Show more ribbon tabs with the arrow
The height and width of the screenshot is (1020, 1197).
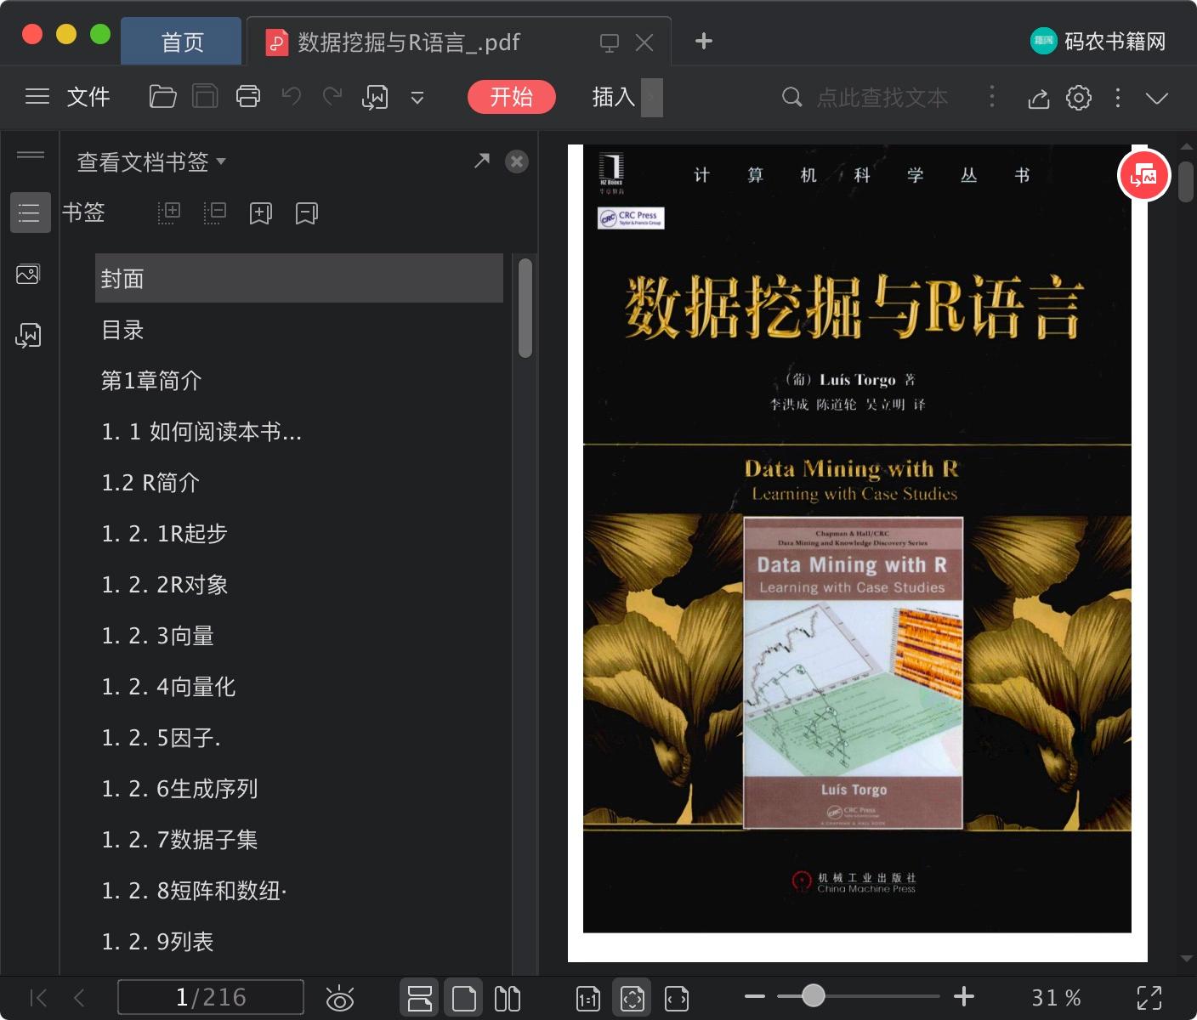pos(652,97)
